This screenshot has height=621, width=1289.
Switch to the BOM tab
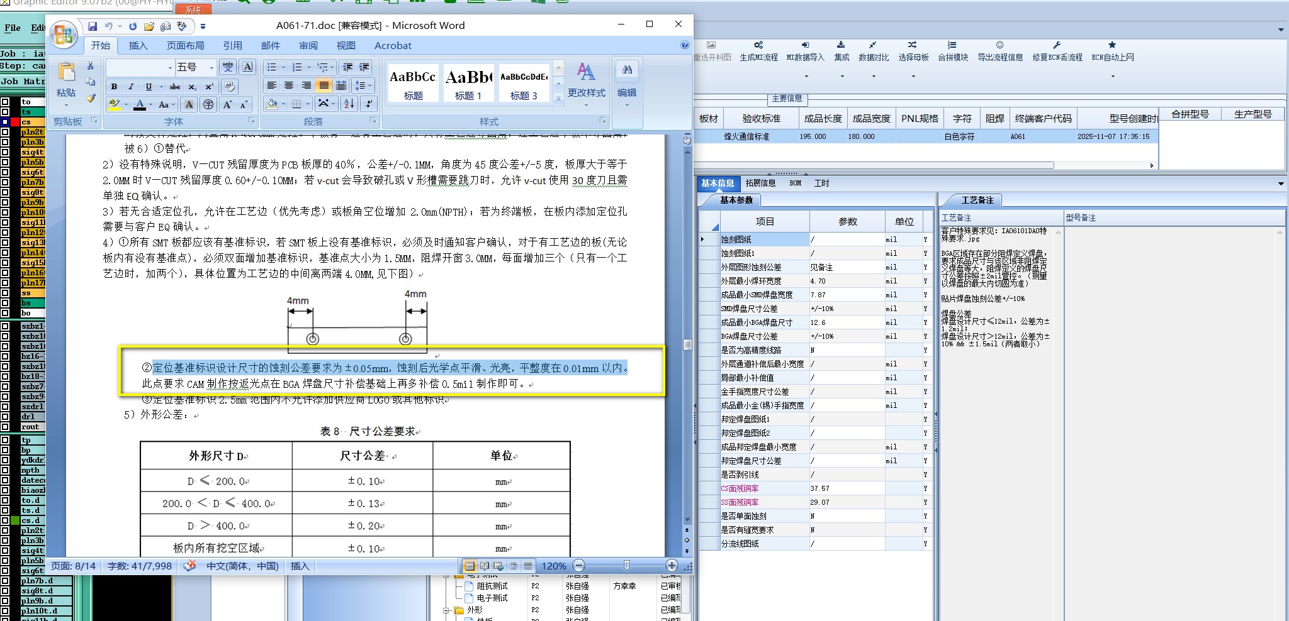pos(796,183)
